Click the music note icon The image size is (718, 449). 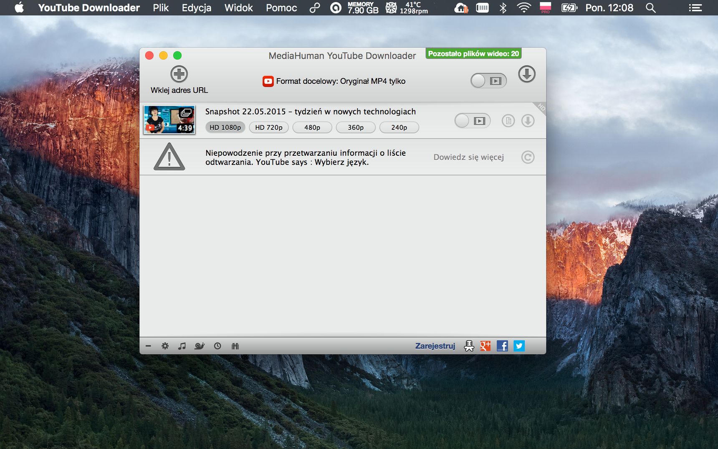[x=182, y=346]
